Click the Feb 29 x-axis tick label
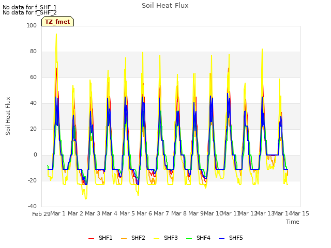331x248 pixels. (41, 214)
